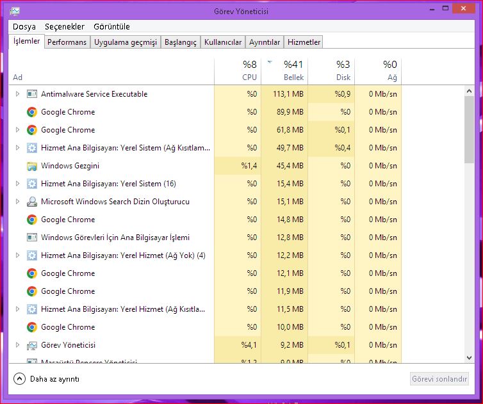The image size is (483, 404).
Task: Click the Chrome icon with 12,1 MB memory
Action: click(32, 273)
